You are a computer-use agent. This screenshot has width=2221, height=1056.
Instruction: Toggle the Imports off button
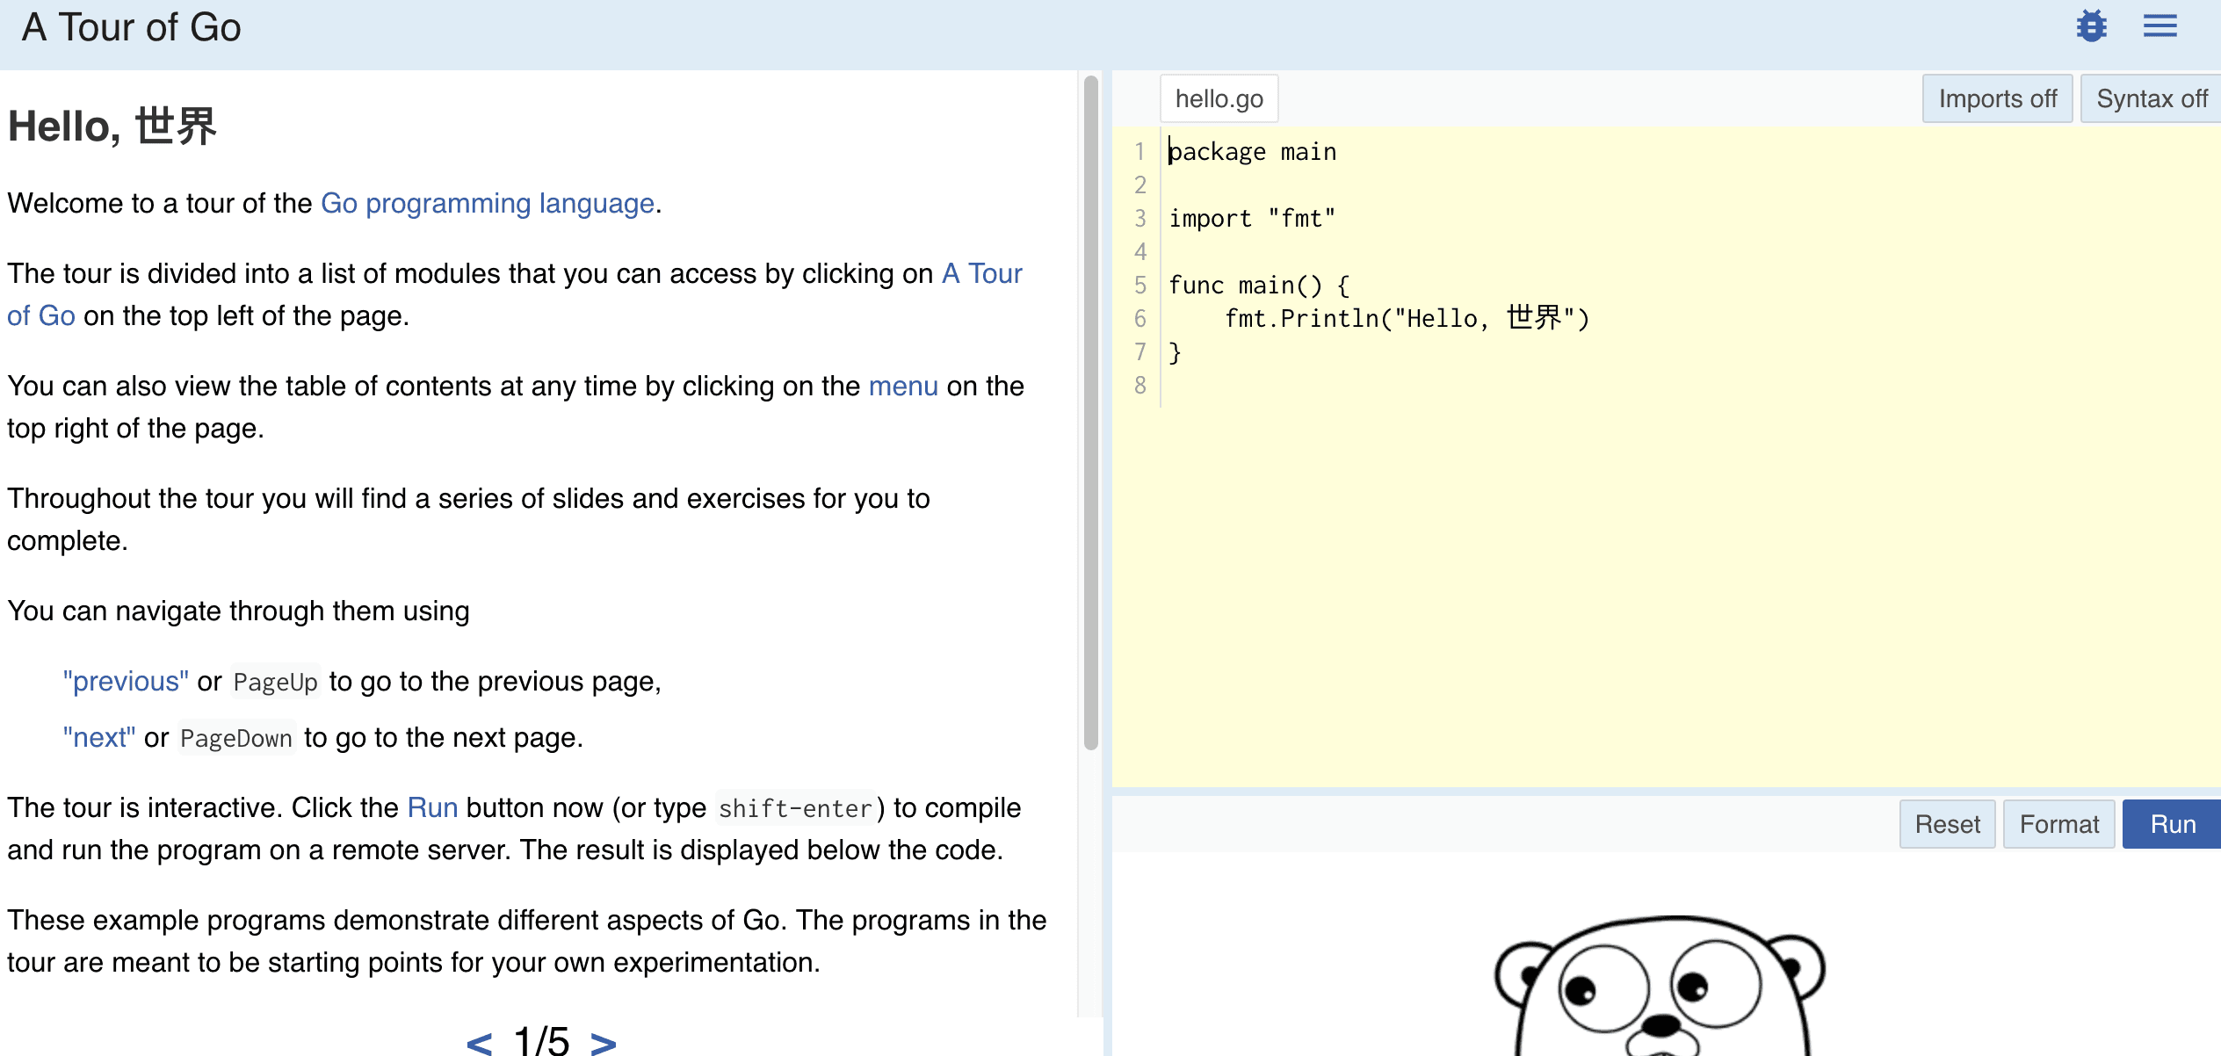1997,98
